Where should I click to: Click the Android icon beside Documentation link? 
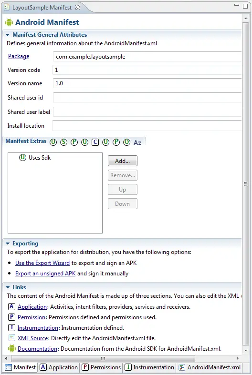coord(12,348)
